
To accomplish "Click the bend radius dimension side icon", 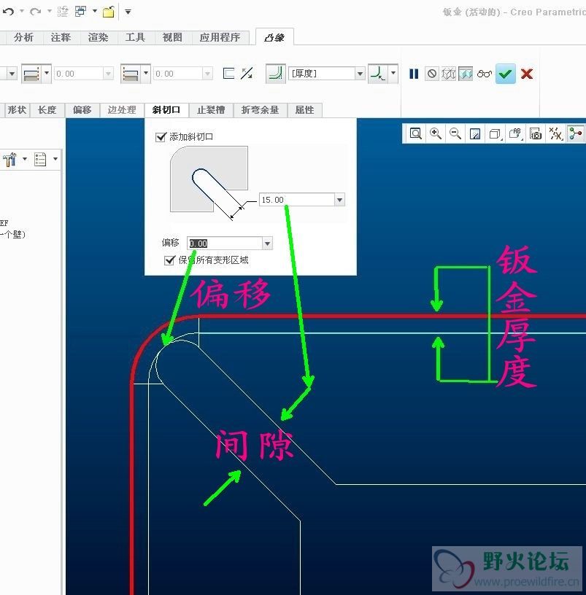I will 378,73.
